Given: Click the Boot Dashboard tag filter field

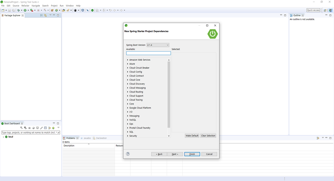Looking at the screenshot, I should (31, 133).
